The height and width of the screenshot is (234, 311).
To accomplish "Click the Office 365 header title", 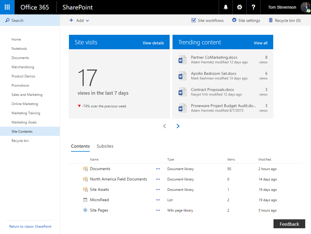I will click(35, 7).
